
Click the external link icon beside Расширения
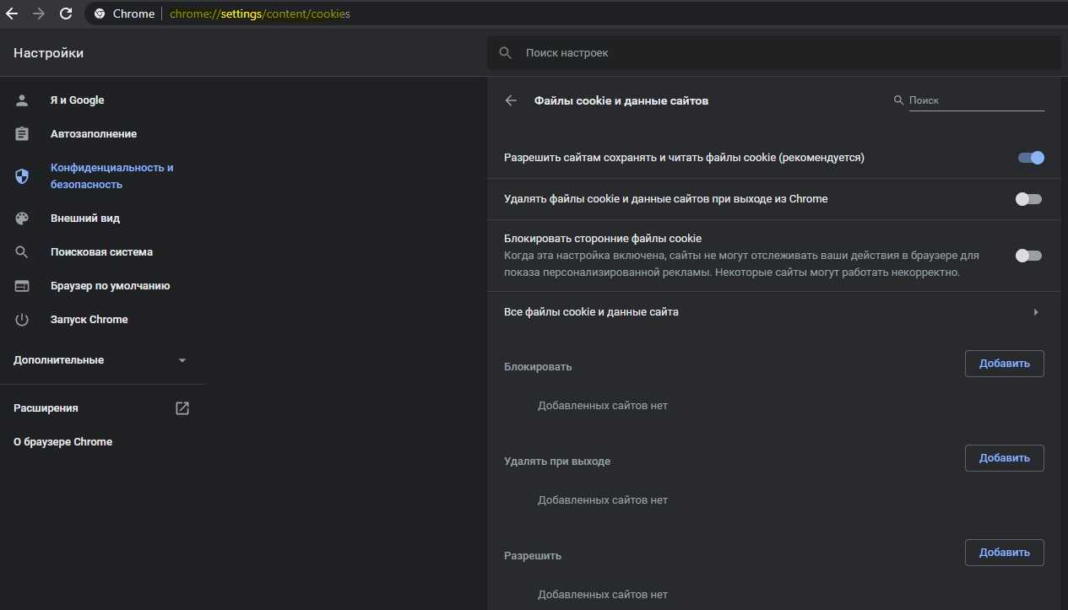tap(182, 408)
